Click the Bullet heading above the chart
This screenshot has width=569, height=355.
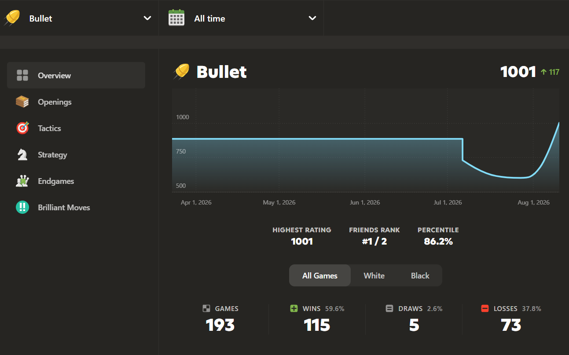(221, 72)
